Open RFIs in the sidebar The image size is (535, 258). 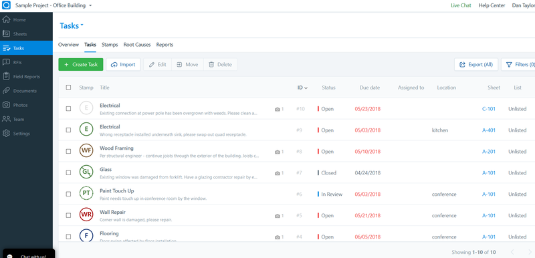click(26, 62)
